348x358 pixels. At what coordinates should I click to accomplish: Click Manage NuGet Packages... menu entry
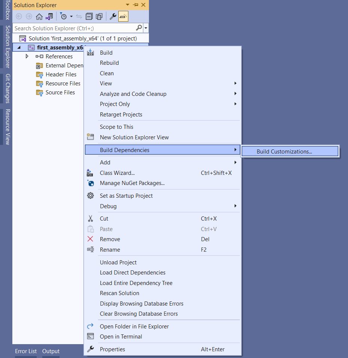click(132, 183)
